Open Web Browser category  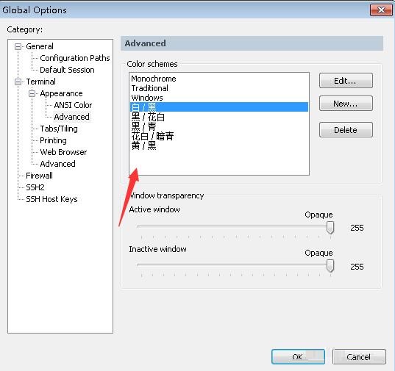(63, 152)
